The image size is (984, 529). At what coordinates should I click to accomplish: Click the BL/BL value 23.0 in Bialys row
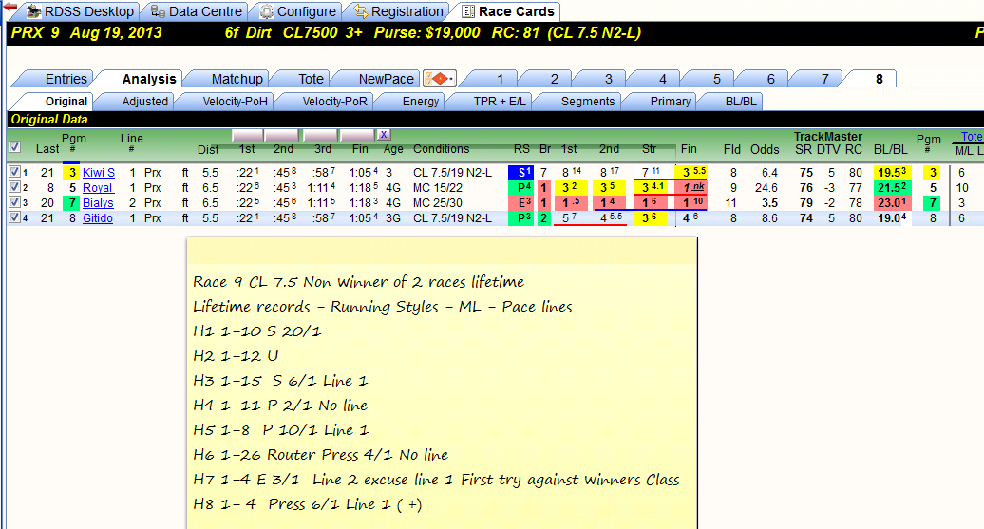(892, 202)
